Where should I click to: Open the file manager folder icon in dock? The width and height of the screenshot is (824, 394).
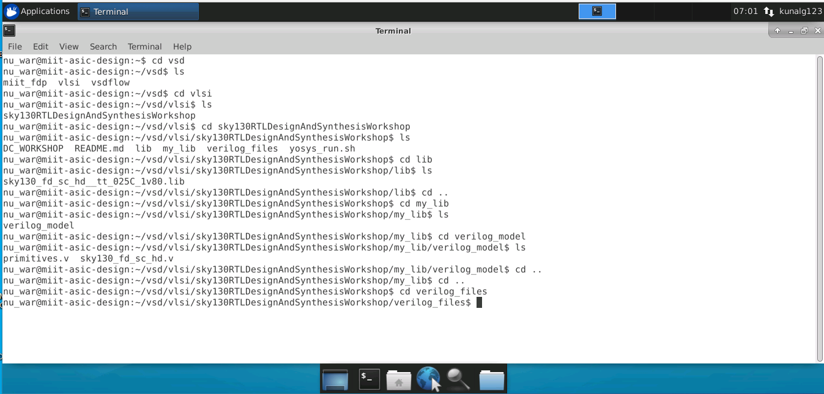[491, 379]
